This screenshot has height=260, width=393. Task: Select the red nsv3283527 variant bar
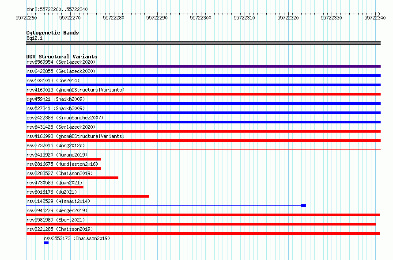[x=72, y=178]
